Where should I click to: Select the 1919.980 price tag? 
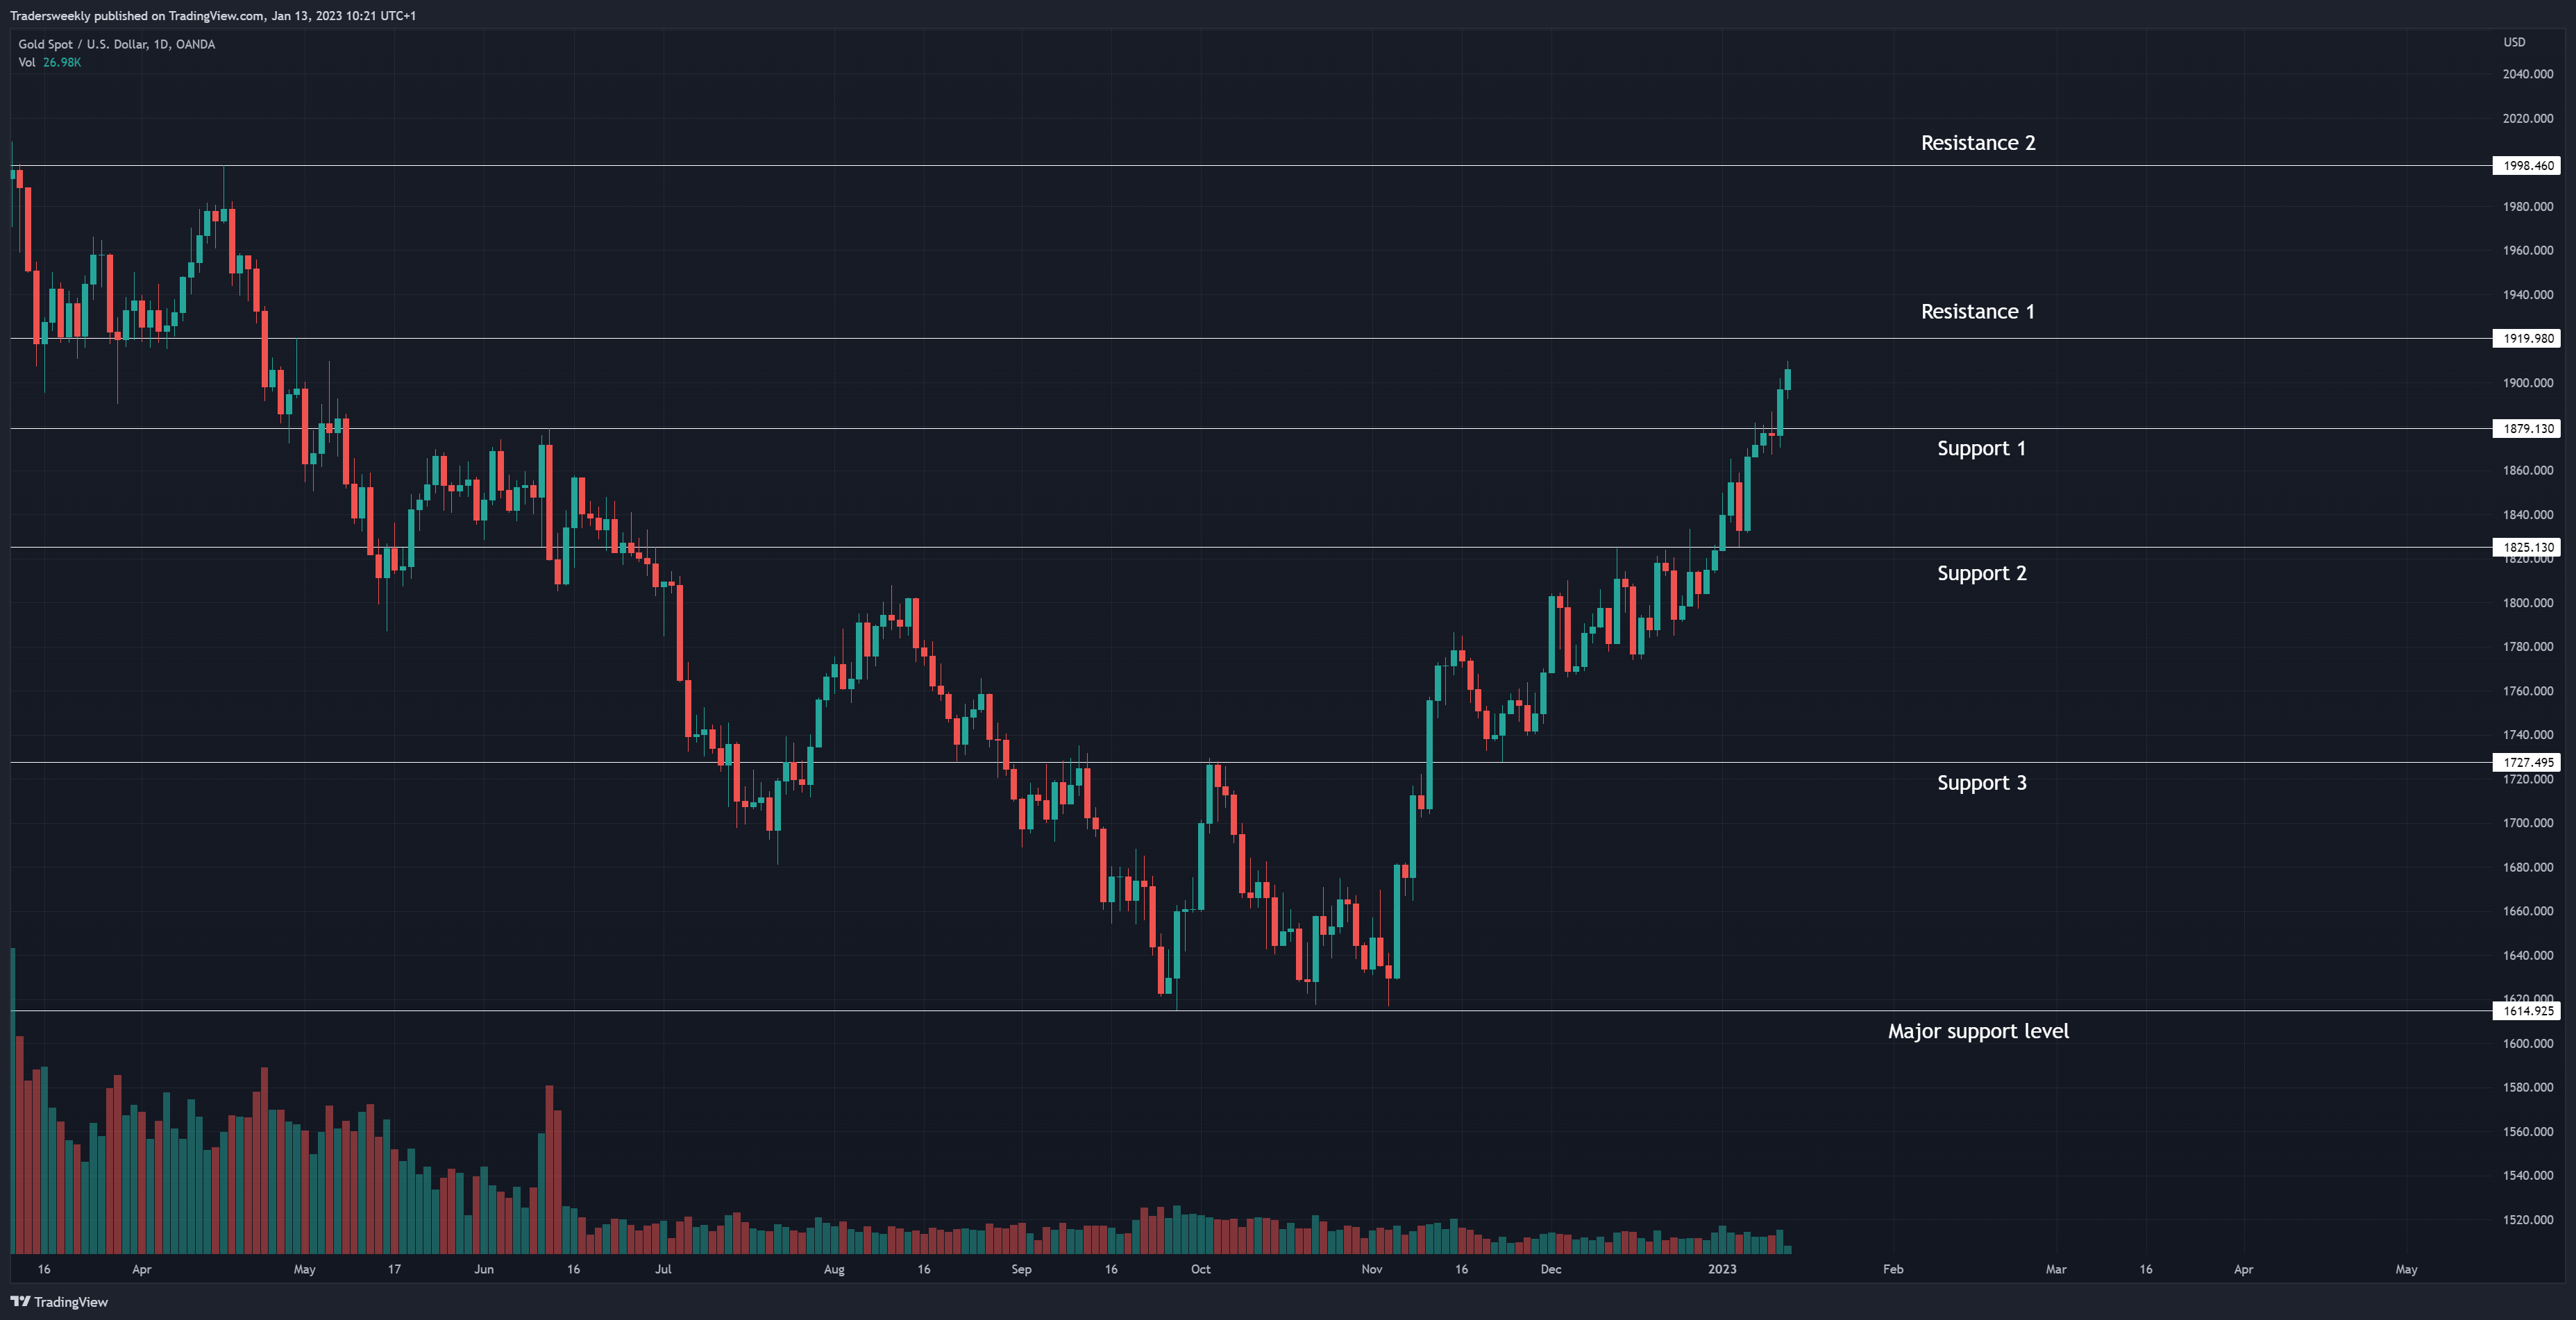coord(2527,339)
